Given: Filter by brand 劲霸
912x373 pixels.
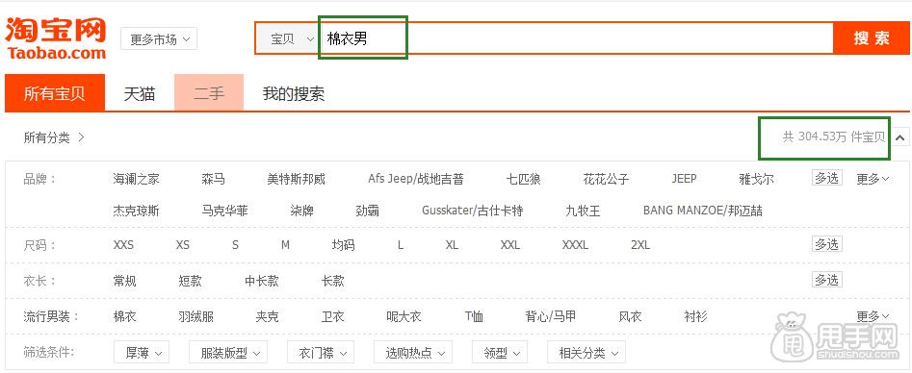Looking at the screenshot, I should point(368,210).
